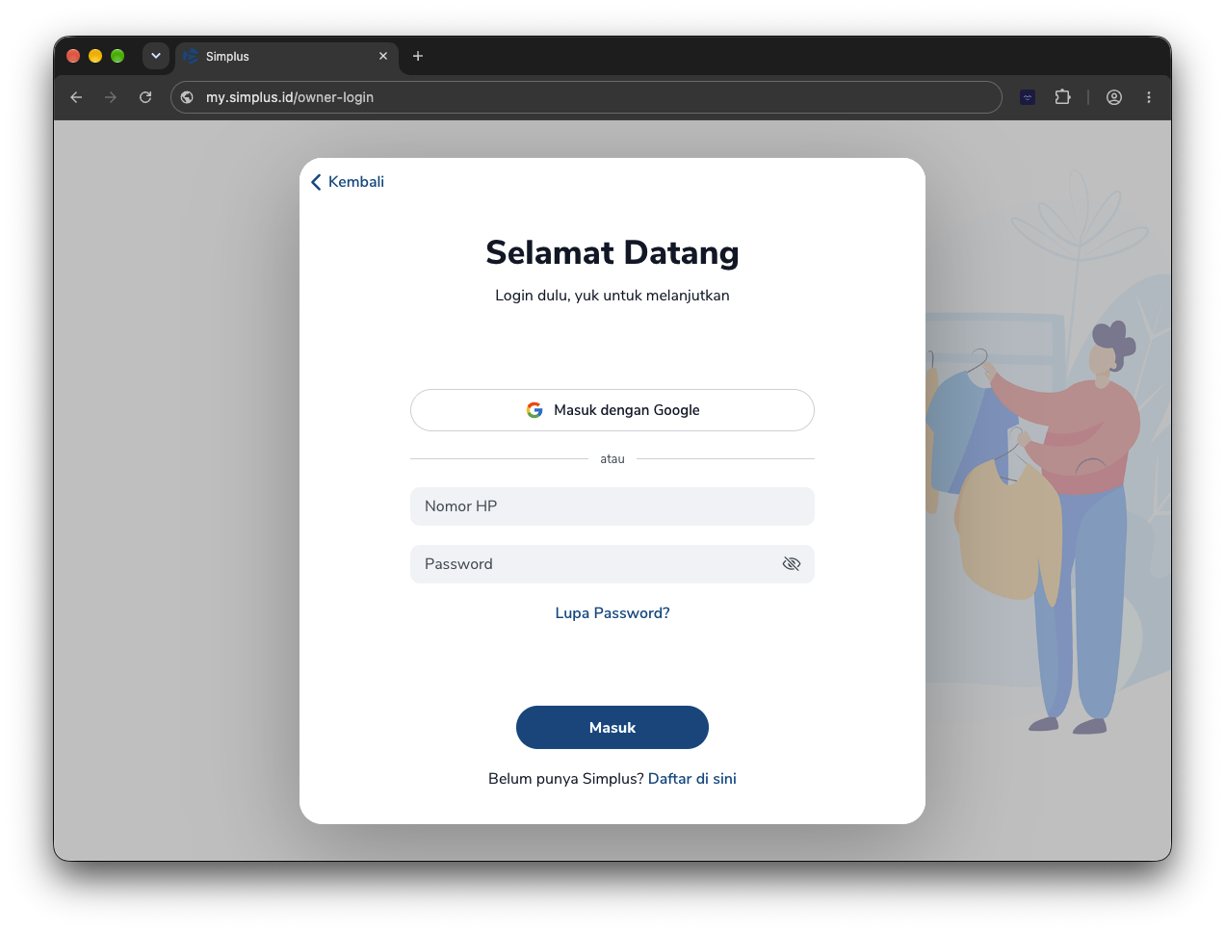Reload the current page
This screenshot has width=1225, height=932.
(145, 97)
